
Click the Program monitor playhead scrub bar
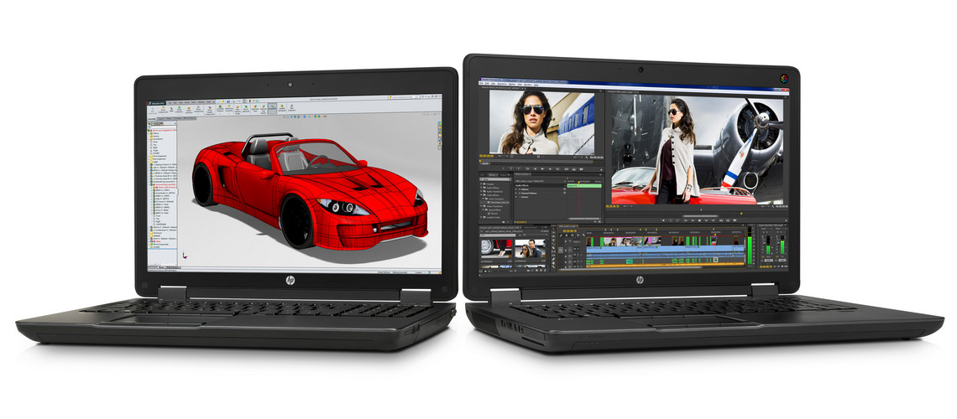pyautogui.click(x=697, y=213)
